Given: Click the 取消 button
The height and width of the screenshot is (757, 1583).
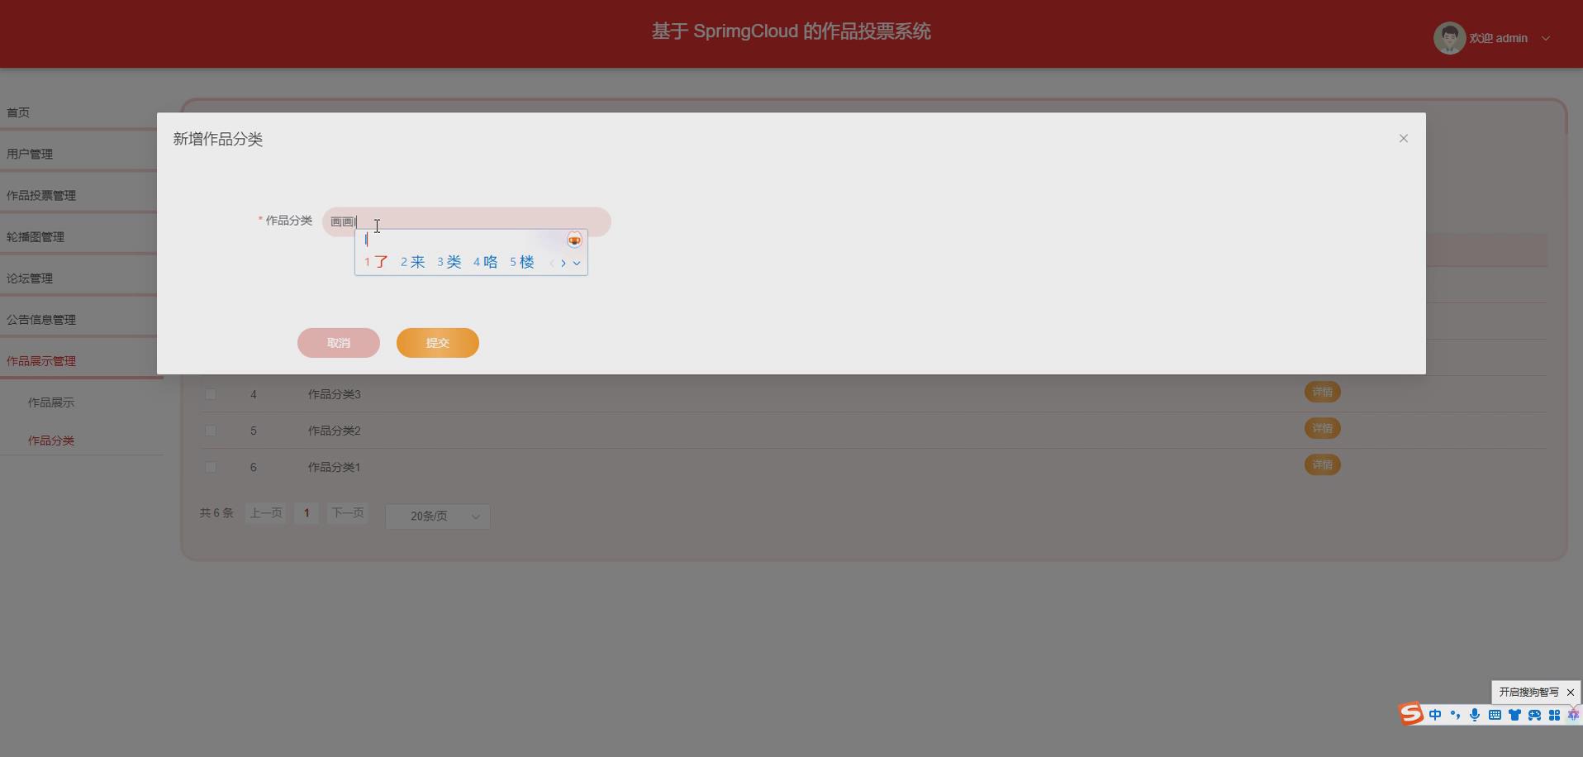Looking at the screenshot, I should 339,343.
